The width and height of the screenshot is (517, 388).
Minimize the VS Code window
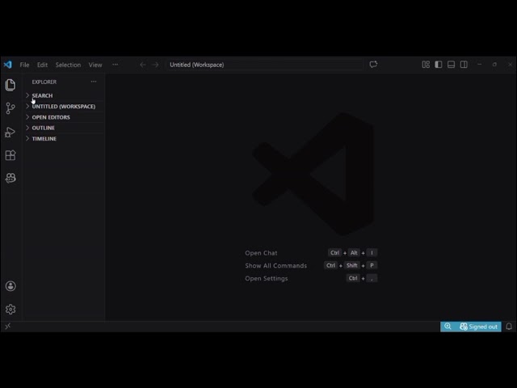coord(479,65)
